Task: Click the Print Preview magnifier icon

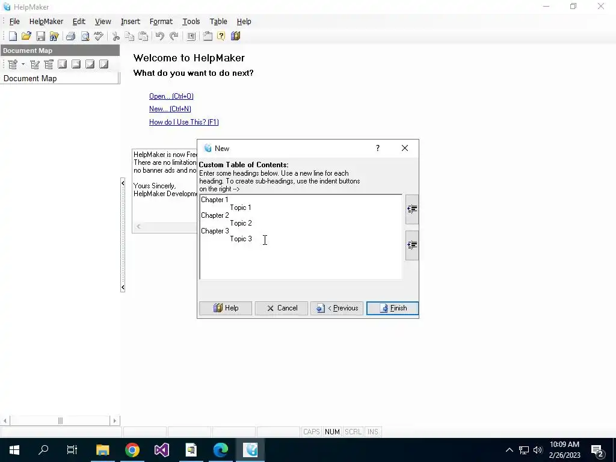Action: tap(85, 36)
